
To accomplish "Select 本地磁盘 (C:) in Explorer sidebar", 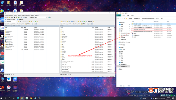I will click(x=123, y=64).
